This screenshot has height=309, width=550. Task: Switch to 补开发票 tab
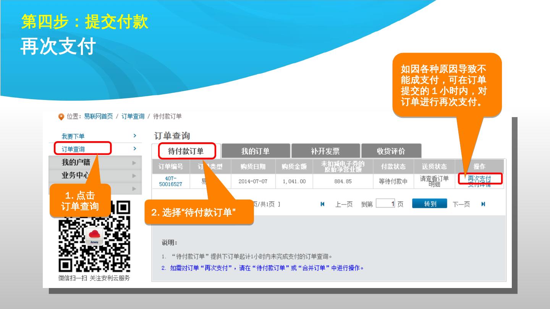tap(325, 151)
